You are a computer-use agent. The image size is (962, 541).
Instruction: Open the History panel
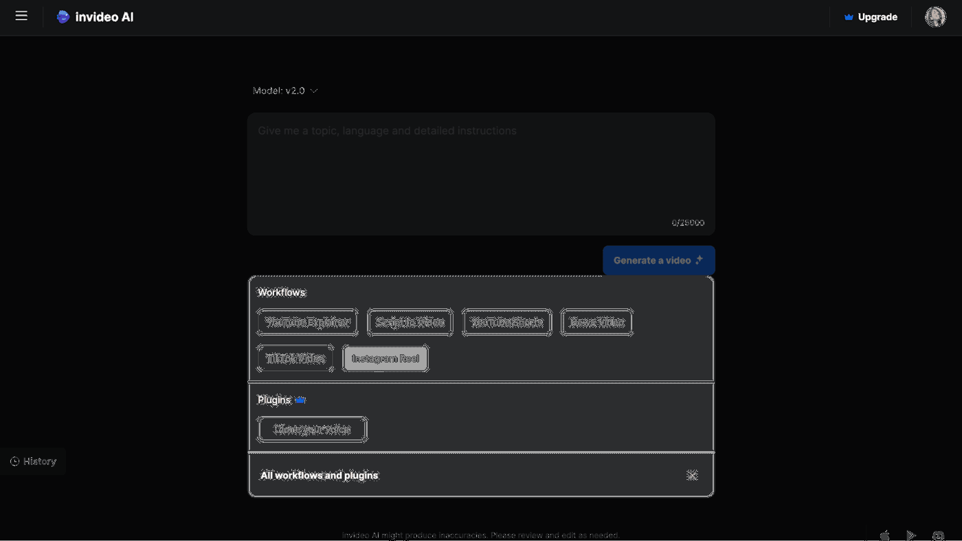click(33, 461)
